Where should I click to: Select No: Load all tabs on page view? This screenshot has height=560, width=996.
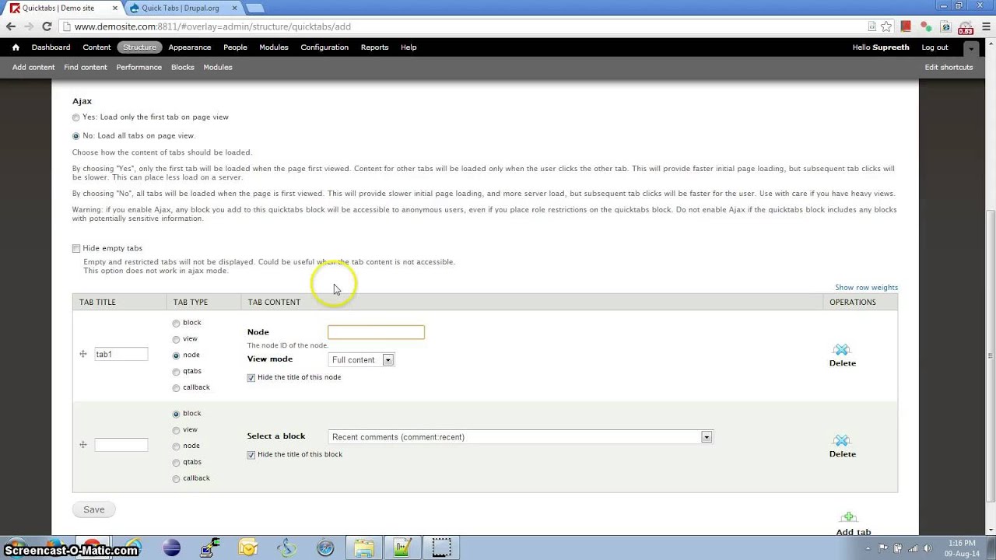[76, 136]
